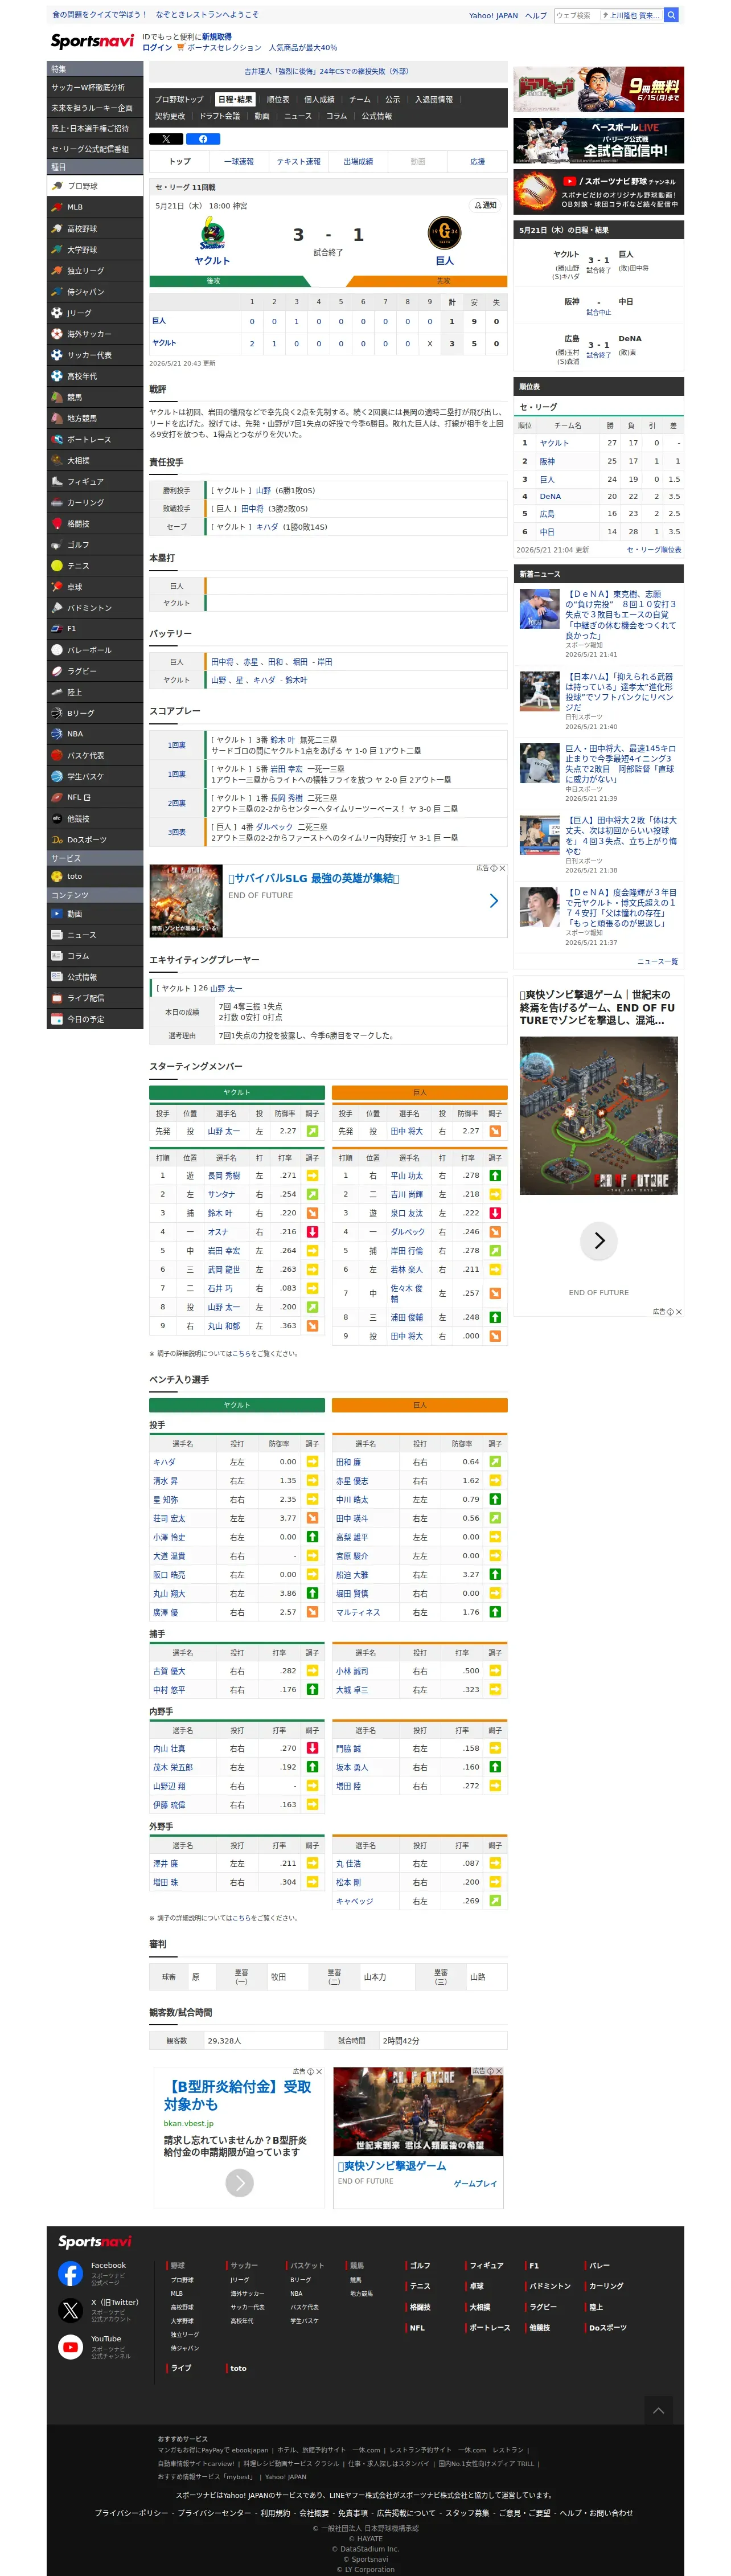
Task: Go to the horse racing (競馬) section
Action: pyautogui.click(x=95, y=397)
